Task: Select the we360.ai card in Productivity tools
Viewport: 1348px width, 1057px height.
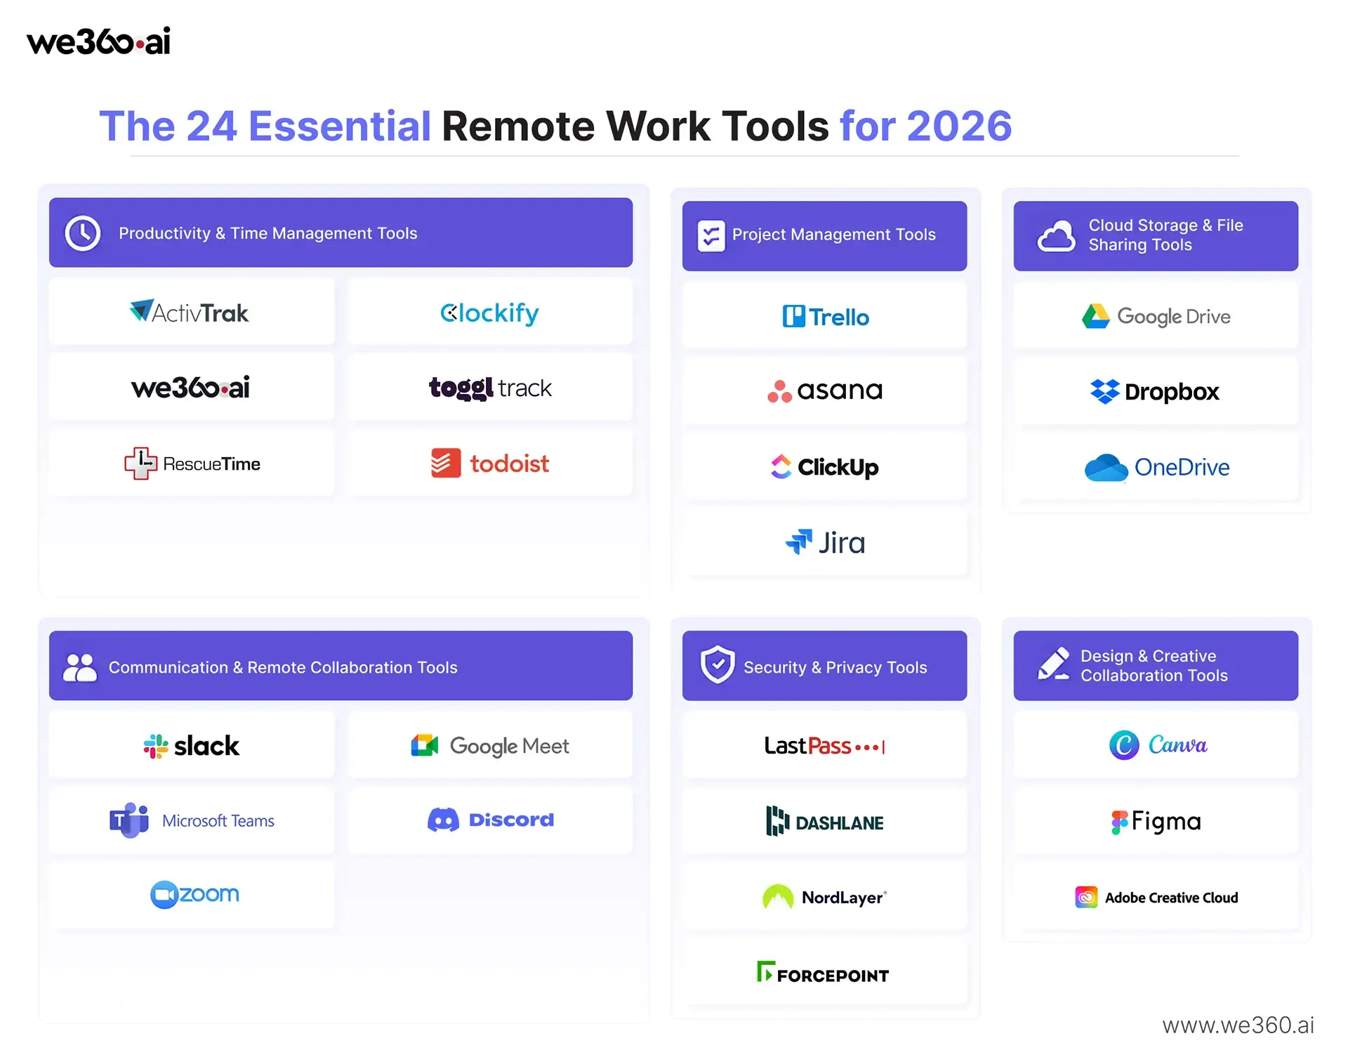Action: [x=192, y=388]
